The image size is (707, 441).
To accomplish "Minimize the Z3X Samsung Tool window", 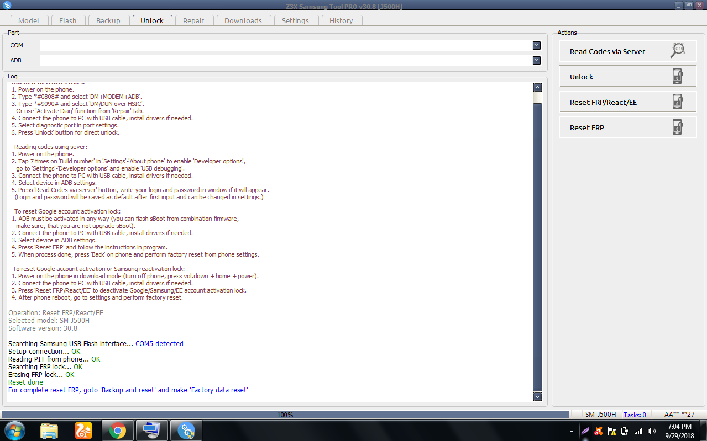I will click(x=679, y=5).
